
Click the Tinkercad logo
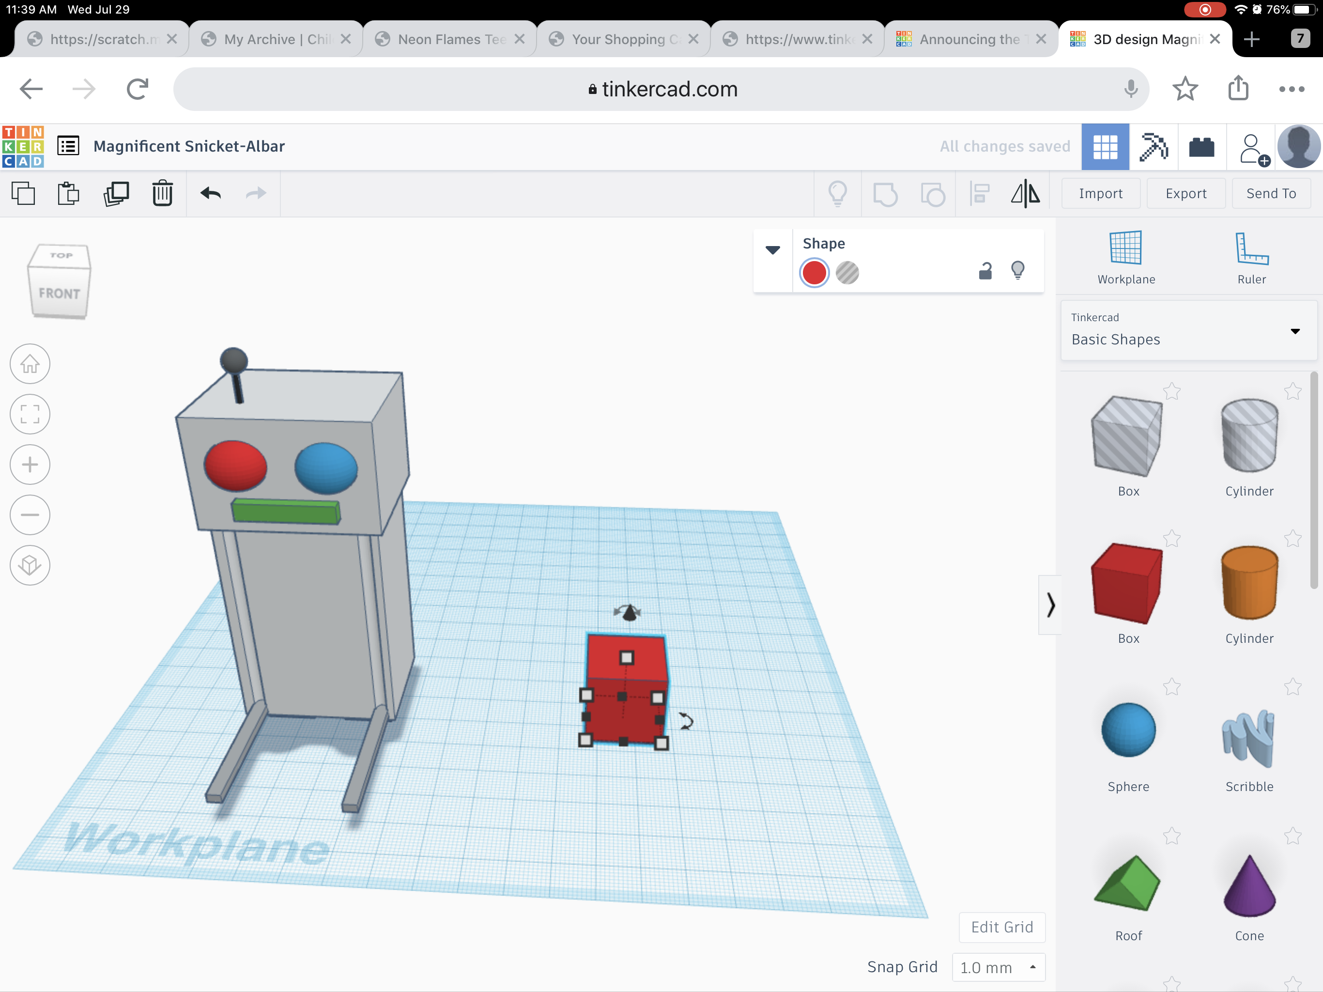point(23,147)
